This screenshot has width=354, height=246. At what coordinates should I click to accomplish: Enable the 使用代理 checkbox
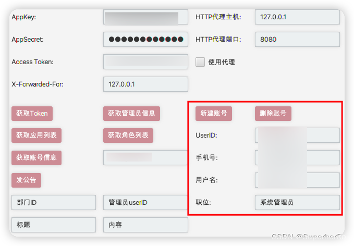200,62
